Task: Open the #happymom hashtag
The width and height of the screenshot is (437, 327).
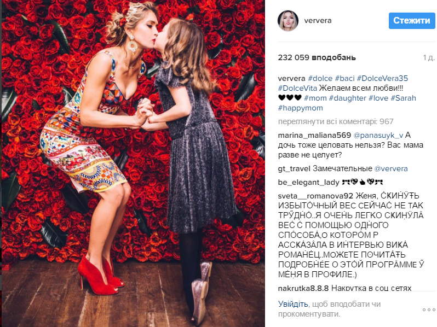Action: pyautogui.click(x=301, y=108)
